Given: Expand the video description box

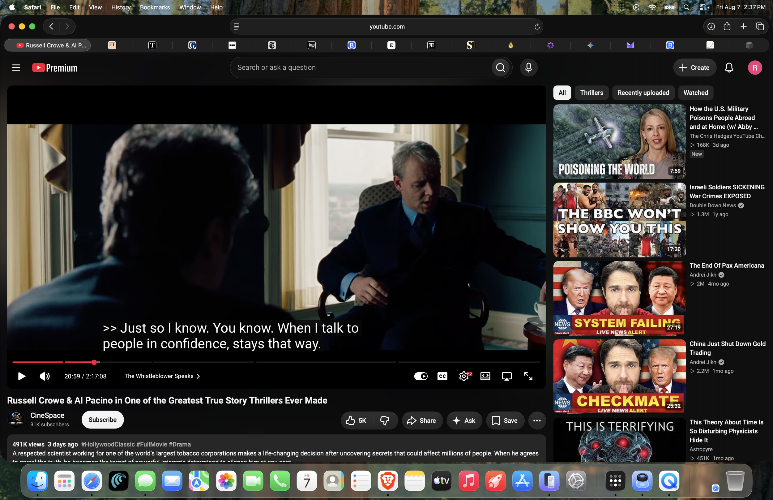Looking at the screenshot, I should tap(276, 448).
